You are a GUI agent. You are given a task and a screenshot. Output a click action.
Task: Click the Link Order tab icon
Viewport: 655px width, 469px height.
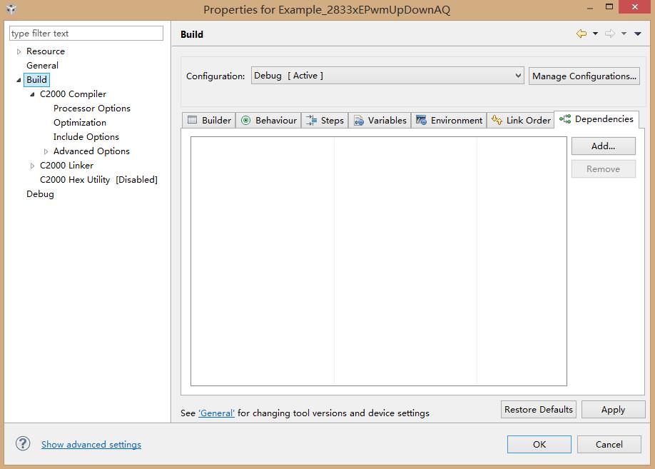497,120
